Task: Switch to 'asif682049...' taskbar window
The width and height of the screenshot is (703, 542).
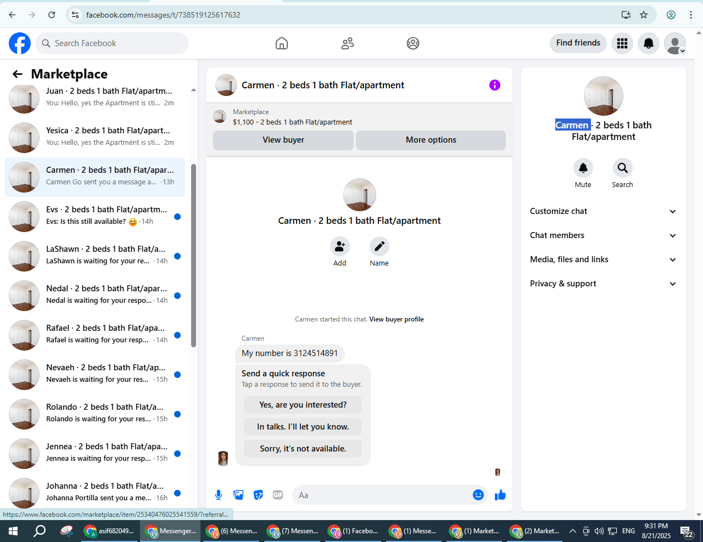Action: pos(109,531)
